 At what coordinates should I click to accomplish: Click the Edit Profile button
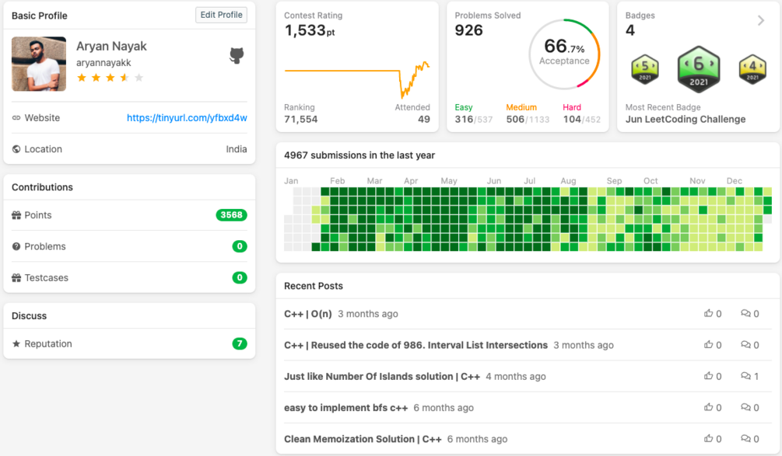[x=222, y=15]
